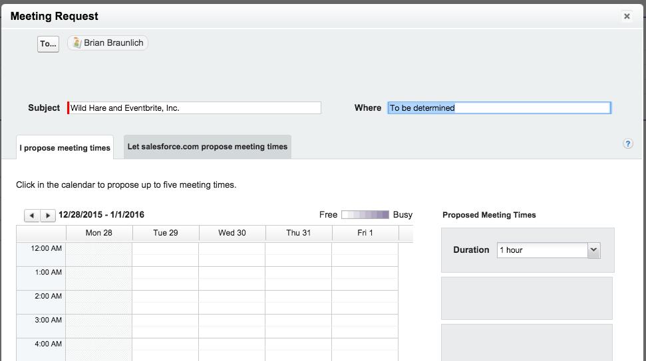Propose Thu 31 at 1:00 AM slot
This screenshot has width=646, height=361.
pyautogui.click(x=298, y=278)
